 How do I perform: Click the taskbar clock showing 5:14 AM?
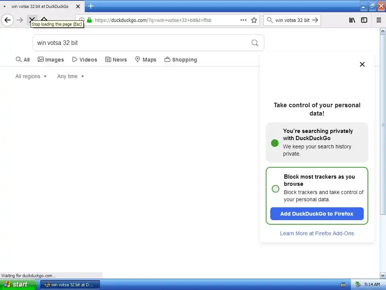372,285
